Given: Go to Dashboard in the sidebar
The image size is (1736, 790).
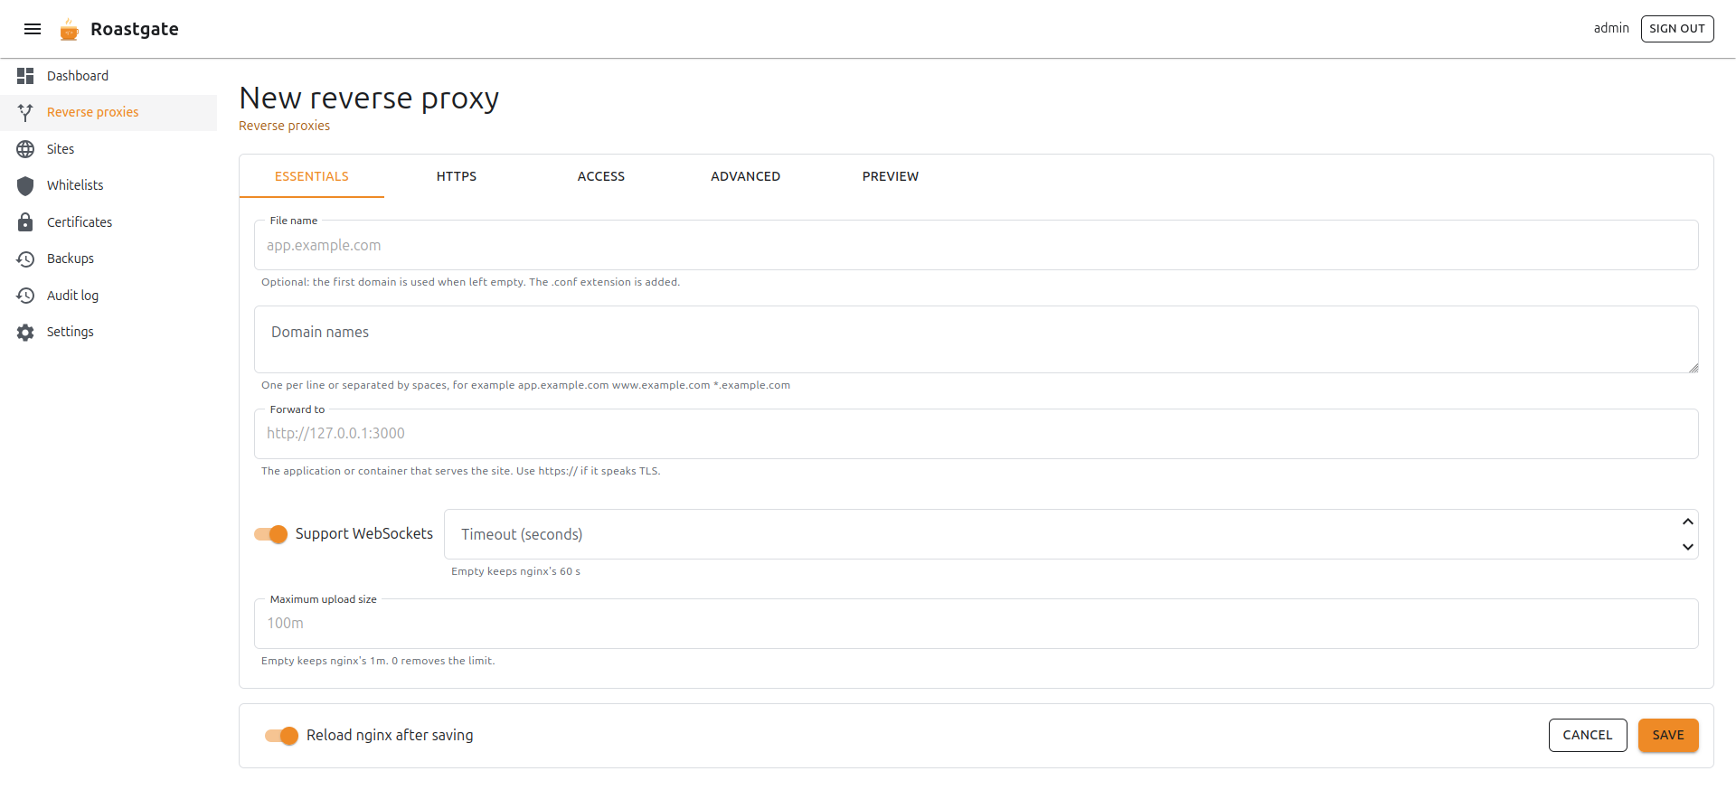Looking at the screenshot, I should point(108,76).
